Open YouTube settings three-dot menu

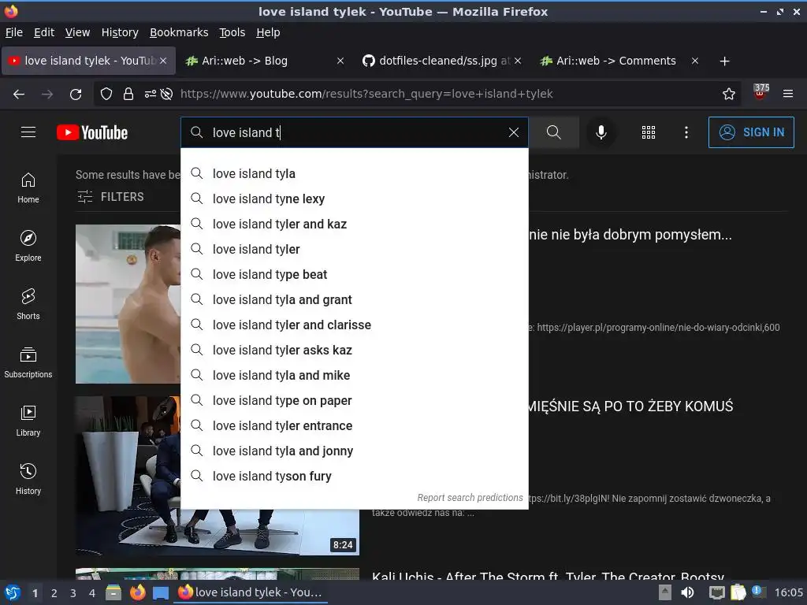[x=686, y=132]
